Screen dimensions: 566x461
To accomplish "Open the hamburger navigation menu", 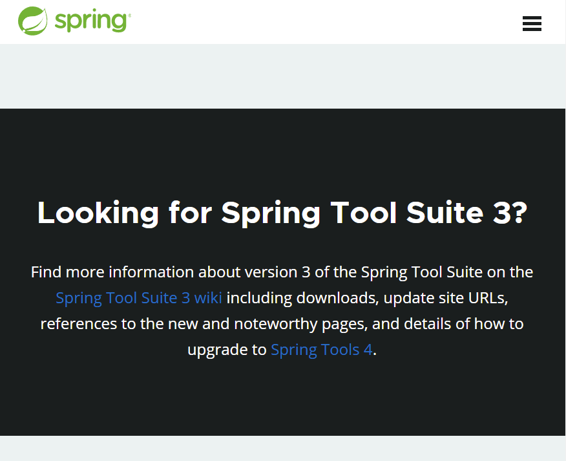I will pos(532,23).
